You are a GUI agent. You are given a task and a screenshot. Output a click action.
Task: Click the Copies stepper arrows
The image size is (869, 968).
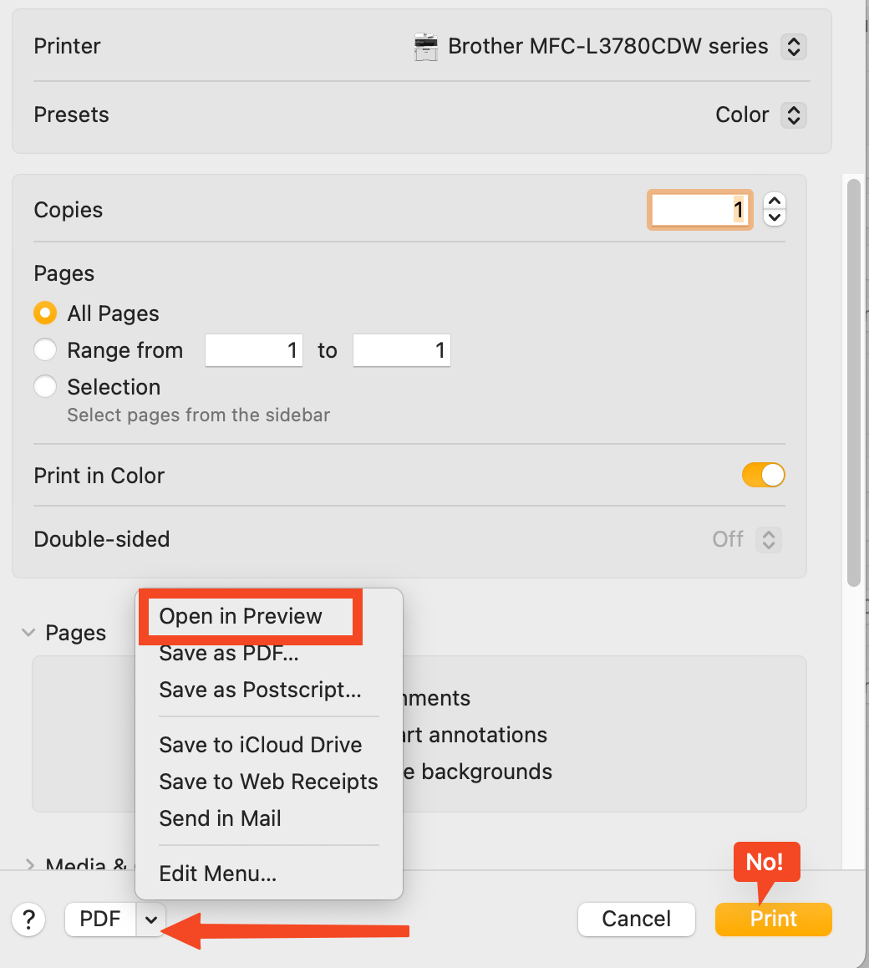pos(775,209)
